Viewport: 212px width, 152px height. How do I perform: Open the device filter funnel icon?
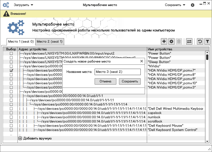(x=207, y=41)
